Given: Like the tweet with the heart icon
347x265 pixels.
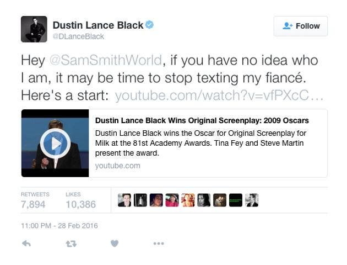Looking at the screenshot, I should click(x=115, y=243).
